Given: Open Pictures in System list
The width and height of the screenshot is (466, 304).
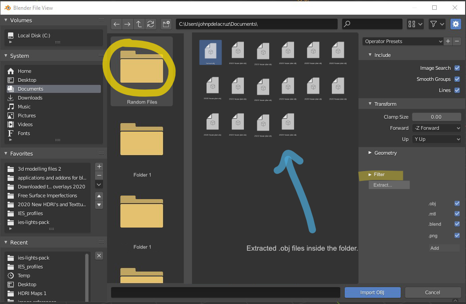Looking at the screenshot, I should (x=53, y=116).
